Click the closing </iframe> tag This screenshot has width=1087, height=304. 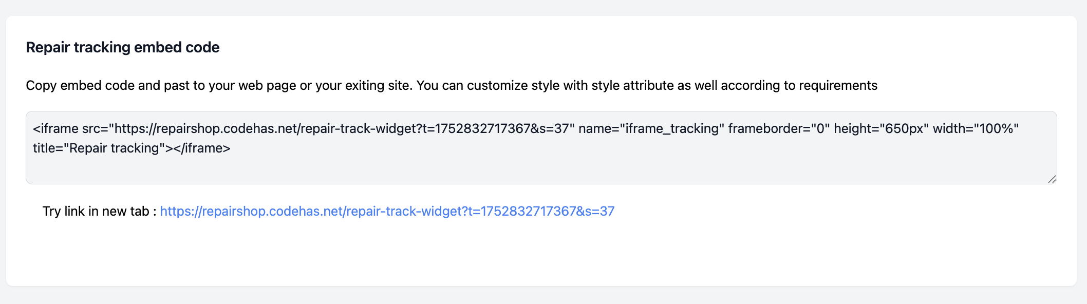point(202,148)
